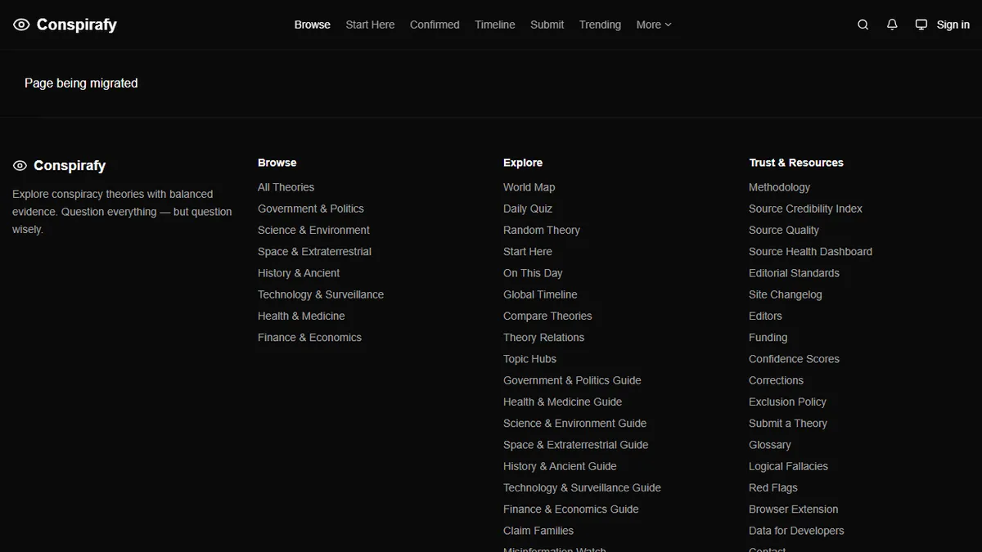Open the Red Flags link
This screenshot has width=982, height=552.
[773, 487]
